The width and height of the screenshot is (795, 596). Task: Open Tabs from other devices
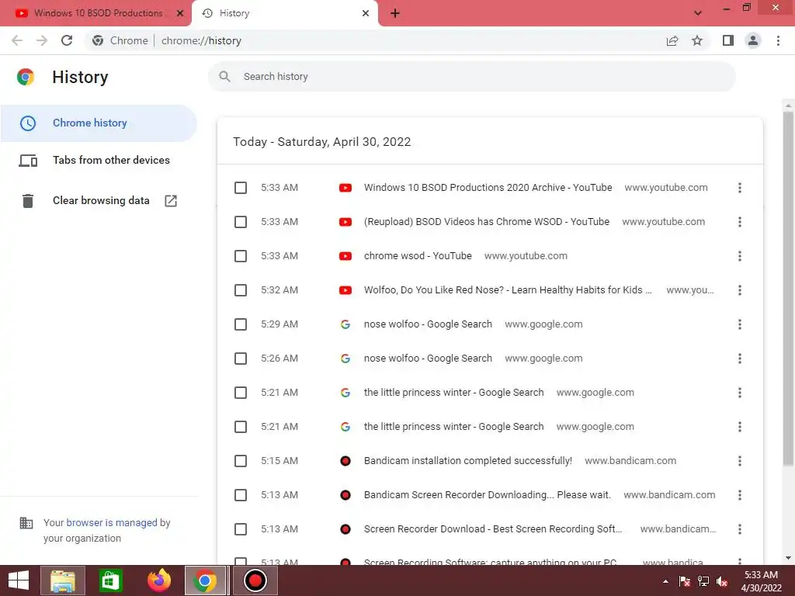click(x=99, y=160)
